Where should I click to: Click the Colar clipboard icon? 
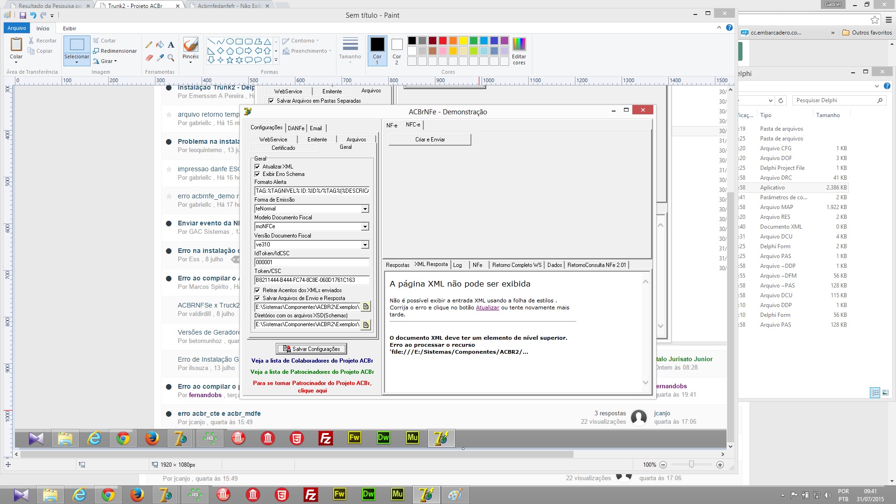[16, 44]
